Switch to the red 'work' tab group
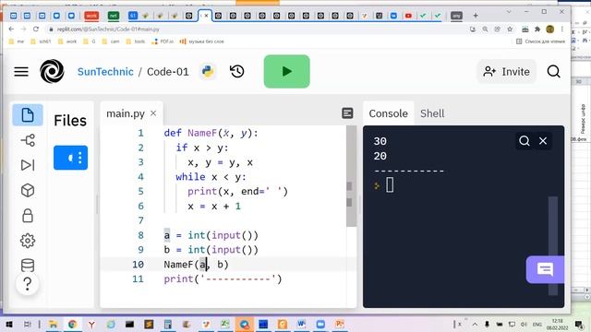 (91, 16)
